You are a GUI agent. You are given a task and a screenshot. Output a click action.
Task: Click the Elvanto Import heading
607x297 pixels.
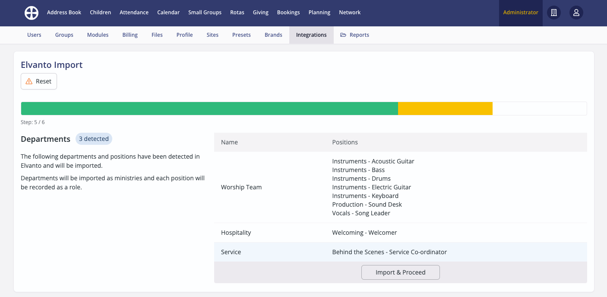(52, 65)
